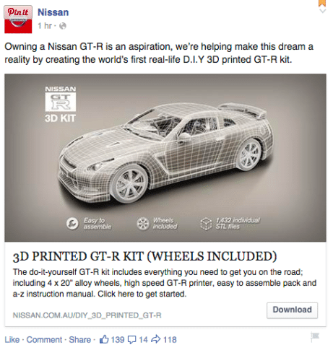Click the Download button

[x=292, y=310]
